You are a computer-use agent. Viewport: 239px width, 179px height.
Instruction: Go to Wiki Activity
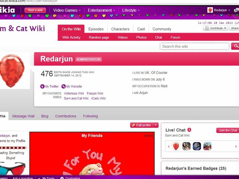71,37
